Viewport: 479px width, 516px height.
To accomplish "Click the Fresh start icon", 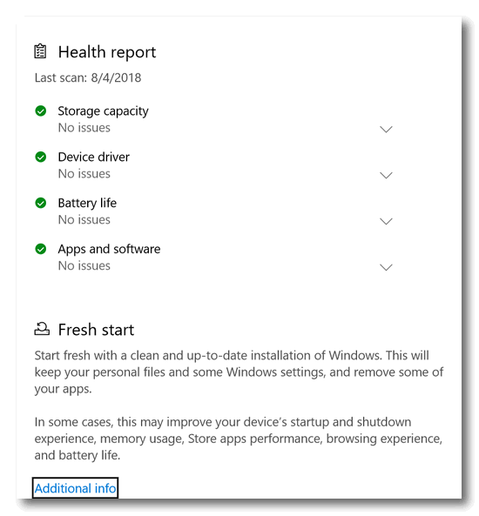I will (42, 329).
